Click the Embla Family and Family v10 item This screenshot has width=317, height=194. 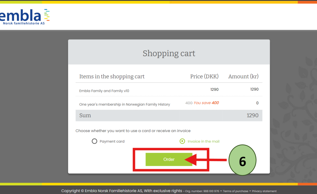point(104,91)
